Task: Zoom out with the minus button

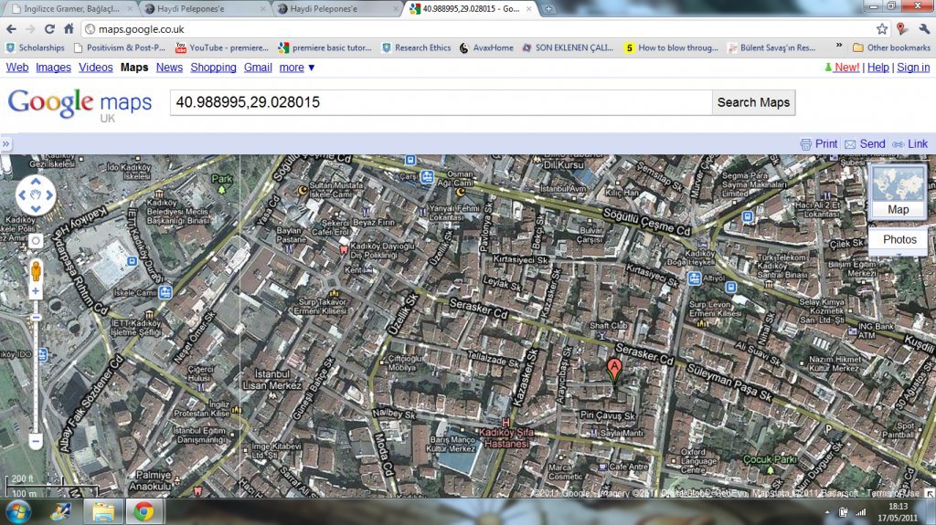Action: coord(36,442)
